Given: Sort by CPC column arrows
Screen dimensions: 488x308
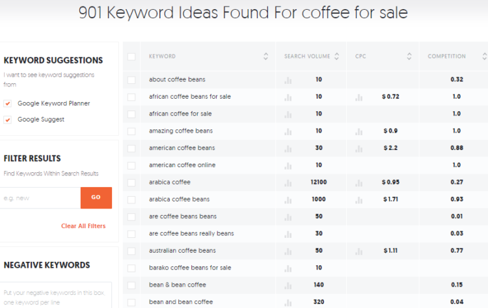Looking at the screenshot, I should point(409,57).
